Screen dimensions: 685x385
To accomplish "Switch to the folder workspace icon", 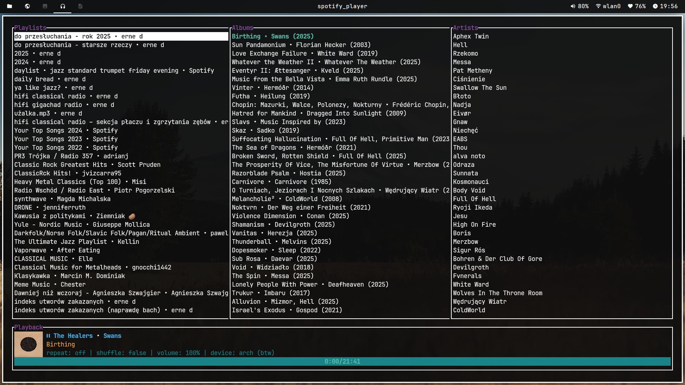I will pyautogui.click(x=10, y=6).
